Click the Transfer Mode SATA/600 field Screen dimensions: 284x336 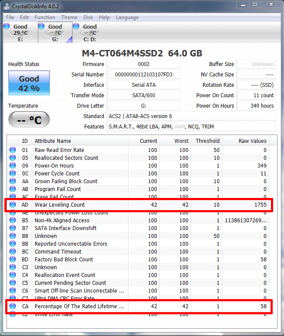pos(144,96)
